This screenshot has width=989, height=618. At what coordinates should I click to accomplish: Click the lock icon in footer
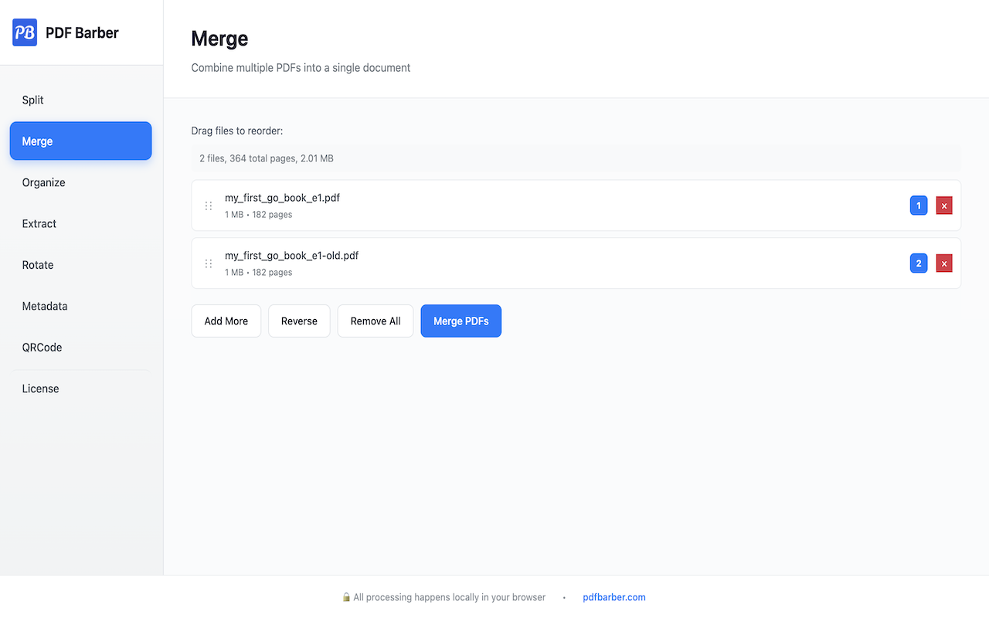coord(347,597)
